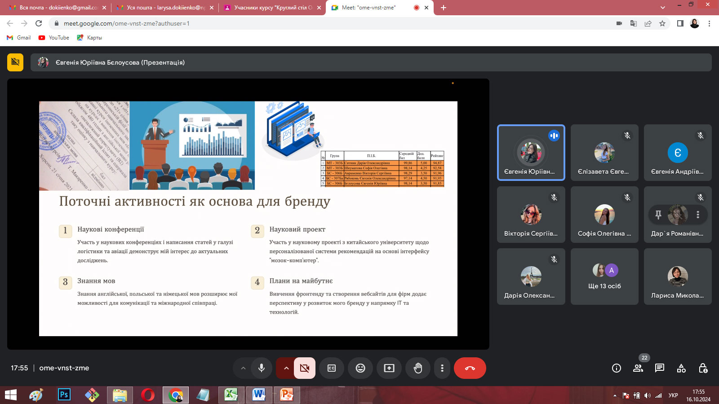Open Photoshop from the taskbar
Viewport: 719px width, 404px height.
click(x=64, y=395)
